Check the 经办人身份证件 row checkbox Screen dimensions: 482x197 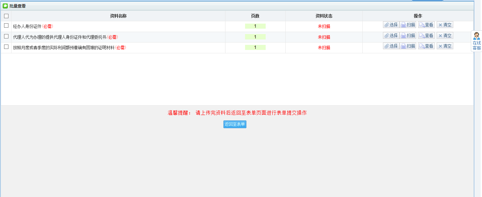point(6,26)
